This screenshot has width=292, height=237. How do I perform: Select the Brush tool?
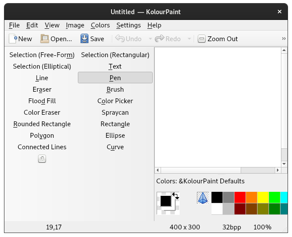(115, 89)
